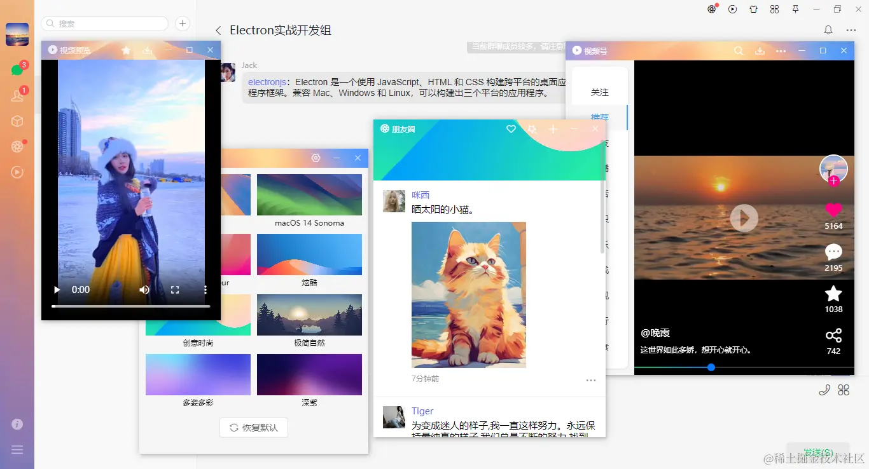This screenshot has height=469, width=869.
Task: Focus the 搜索 search field
Action: tap(104, 24)
